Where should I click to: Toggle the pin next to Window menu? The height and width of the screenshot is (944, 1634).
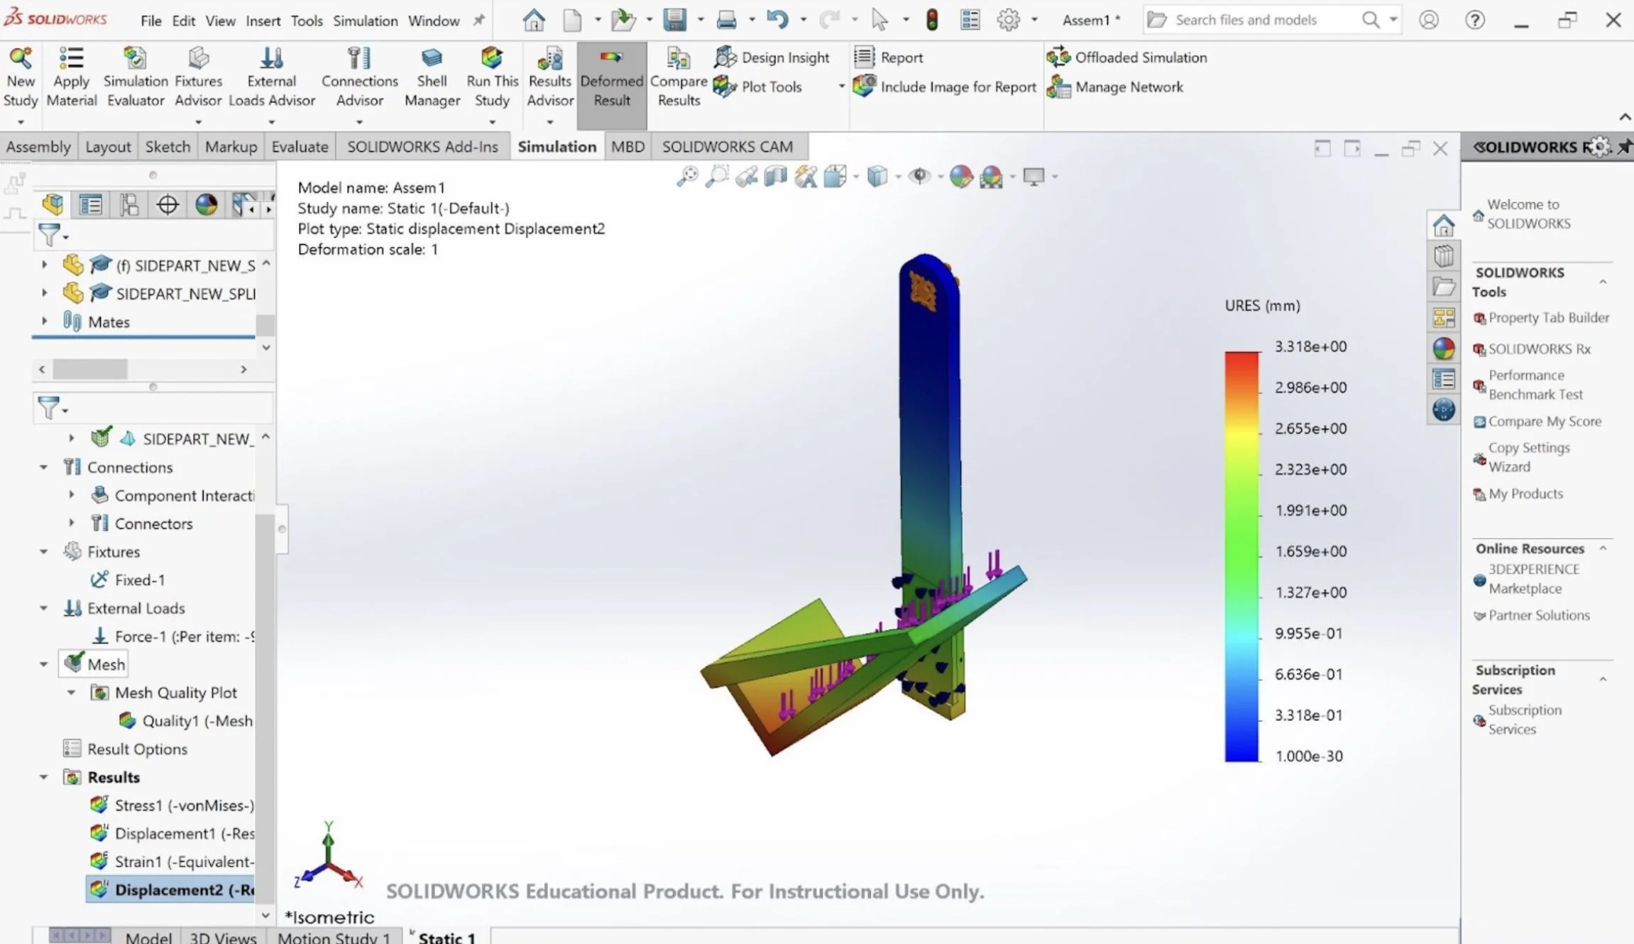pyautogui.click(x=479, y=21)
